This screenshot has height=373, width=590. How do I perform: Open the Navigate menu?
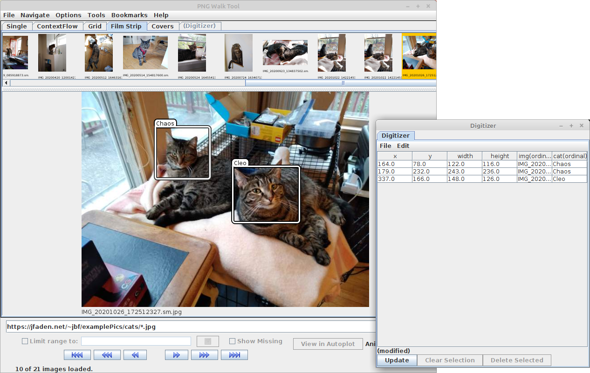coord(35,15)
